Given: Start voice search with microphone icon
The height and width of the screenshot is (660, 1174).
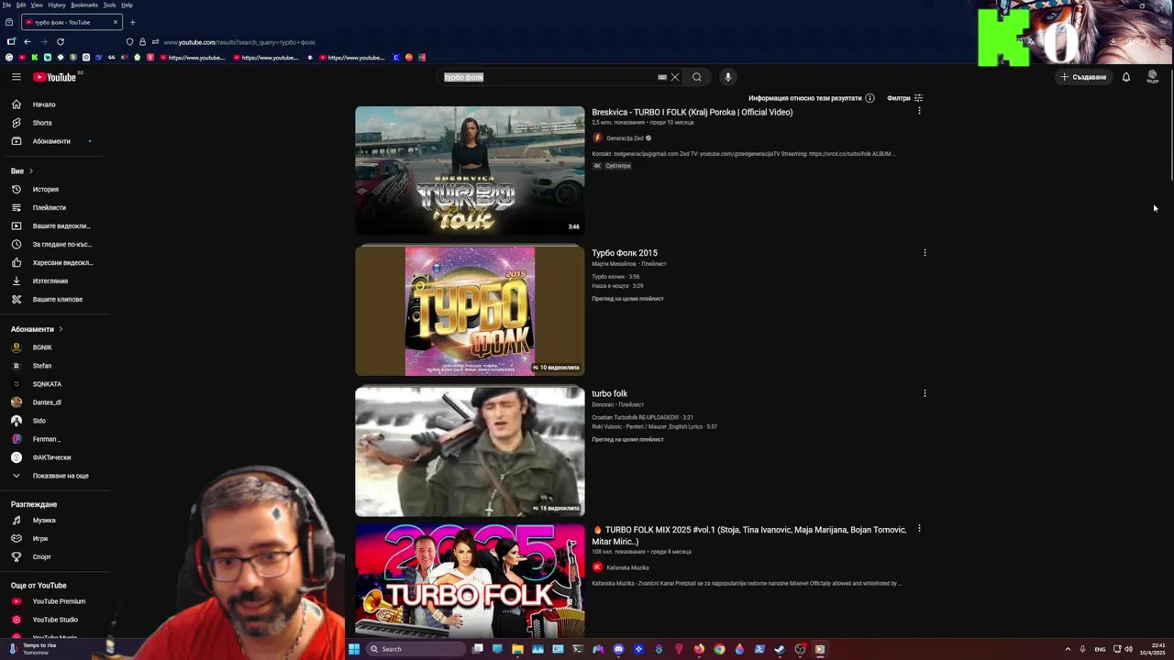Looking at the screenshot, I should (728, 77).
